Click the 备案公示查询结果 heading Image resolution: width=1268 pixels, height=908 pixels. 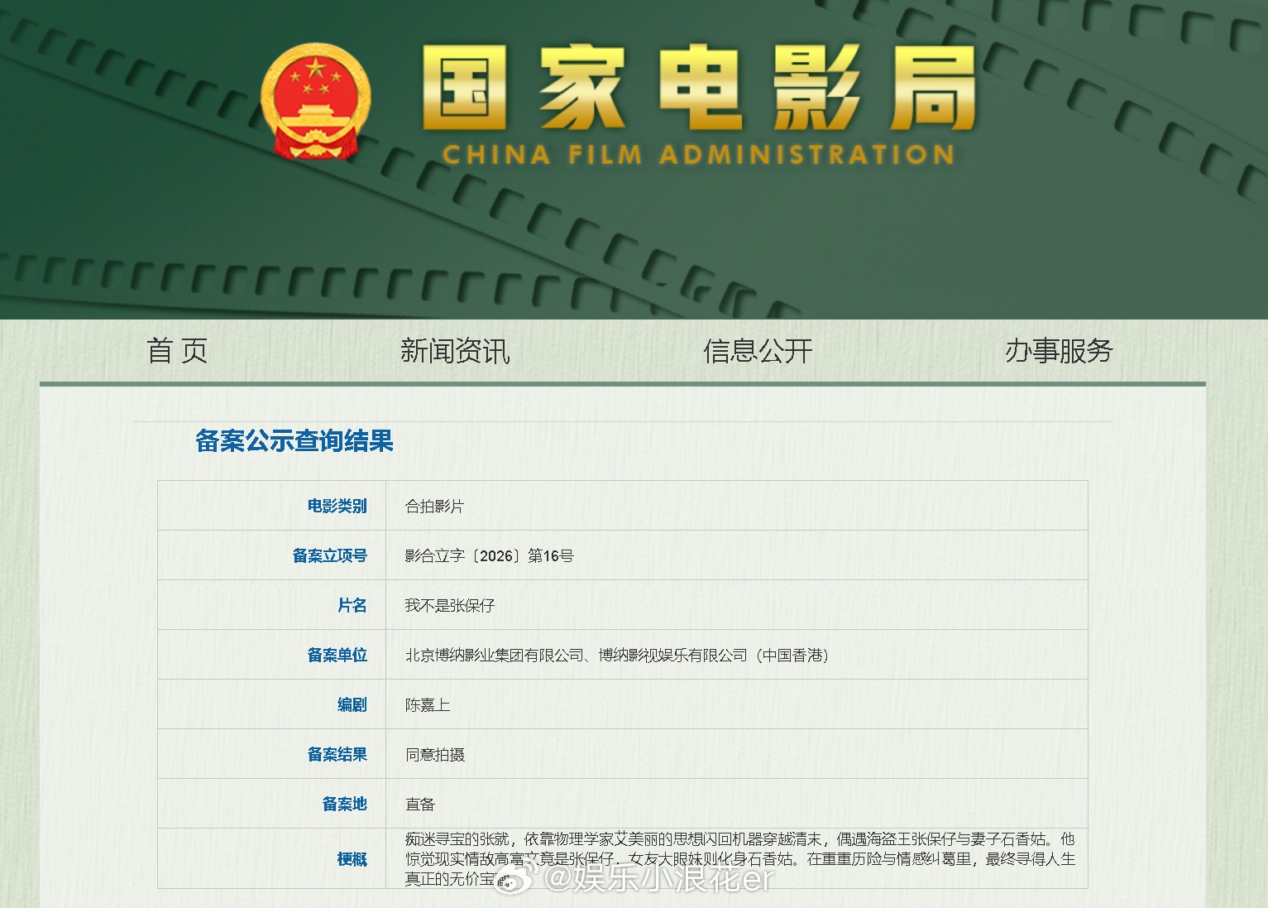click(294, 441)
